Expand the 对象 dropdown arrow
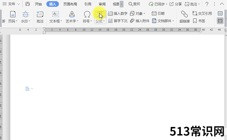227x140 pixels. [x=144, y=14]
